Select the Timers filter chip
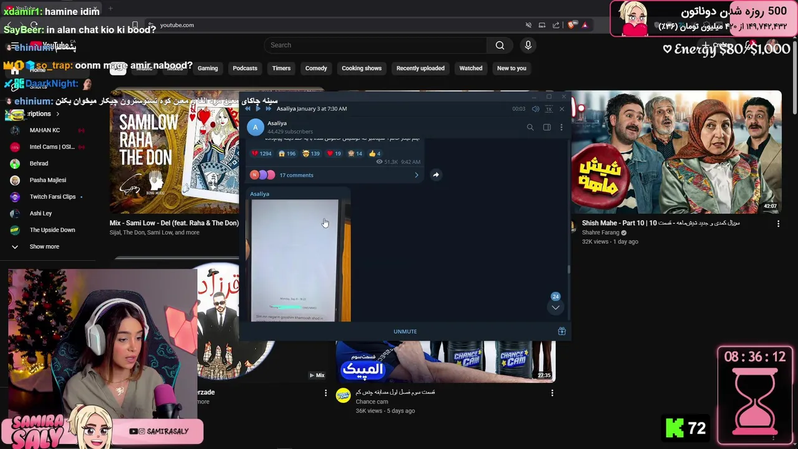 281,68
